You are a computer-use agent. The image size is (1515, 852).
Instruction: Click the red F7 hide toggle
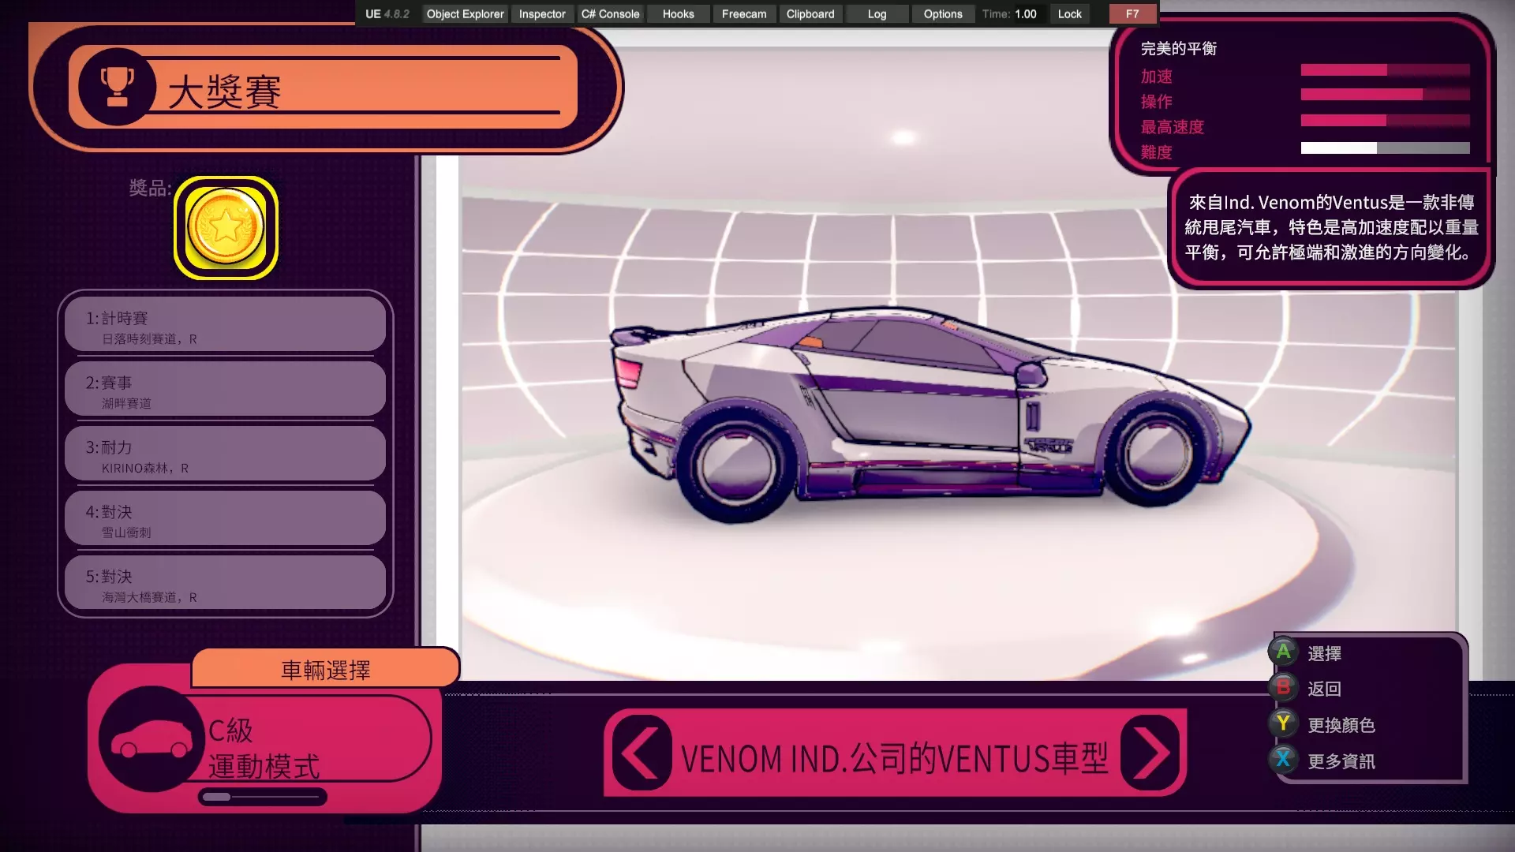(1132, 14)
